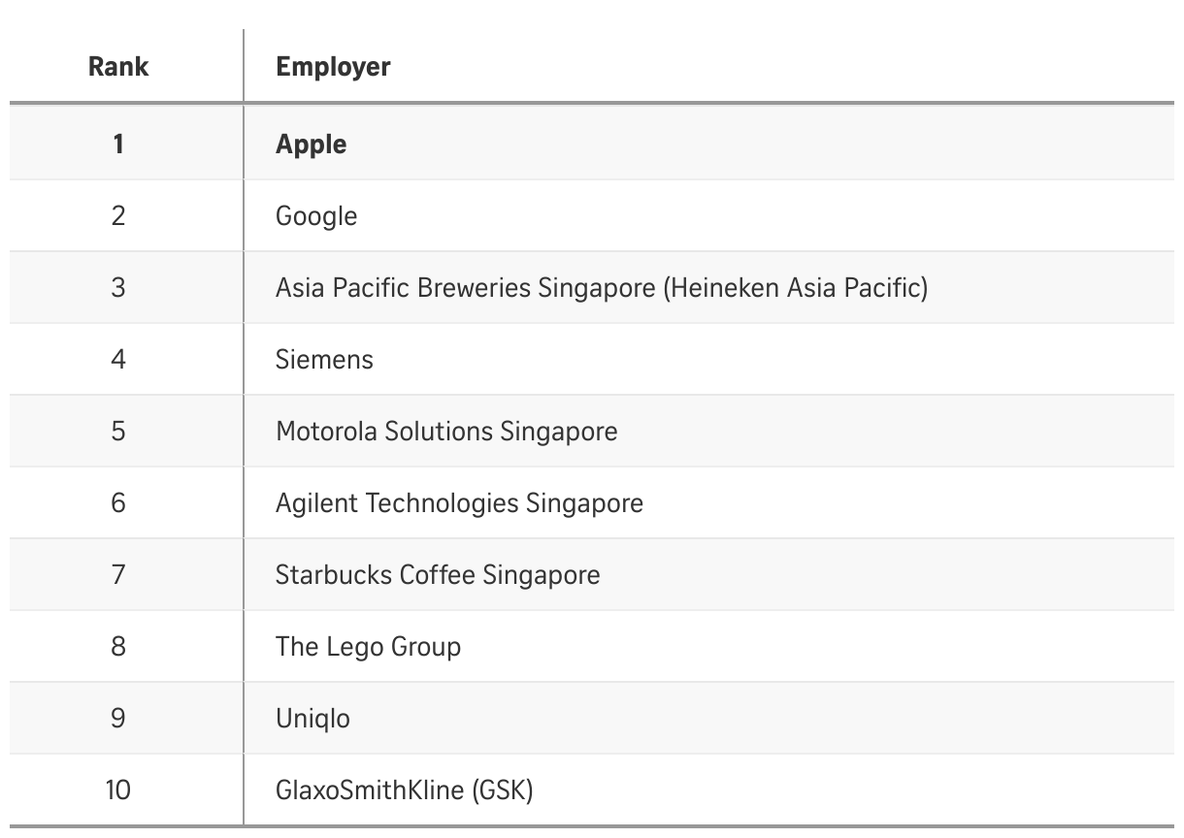Click the Employer column header
This screenshot has width=1184, height=838.
pos(333,67)
